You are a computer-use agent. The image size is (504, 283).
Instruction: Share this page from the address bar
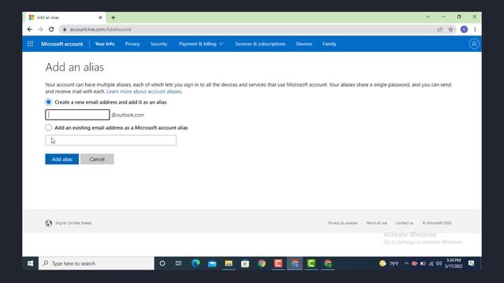pos(439,29)
